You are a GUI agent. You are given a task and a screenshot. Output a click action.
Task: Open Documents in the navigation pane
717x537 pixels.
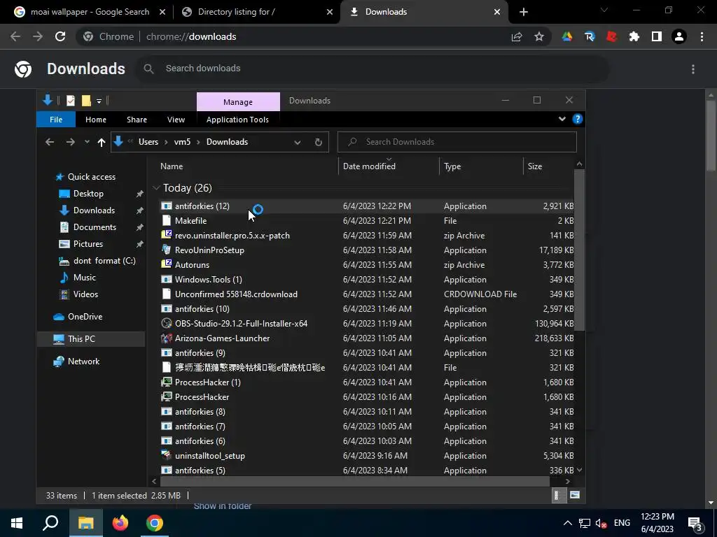tap(95, 227)
